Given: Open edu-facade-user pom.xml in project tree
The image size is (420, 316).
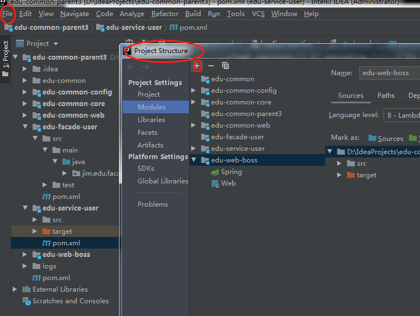Looking at the screenshot, I should (x=61, y=197).
